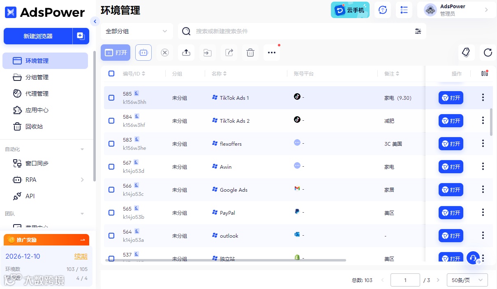
Task: Click the search filter settings icon
Action: coord(418,31)
